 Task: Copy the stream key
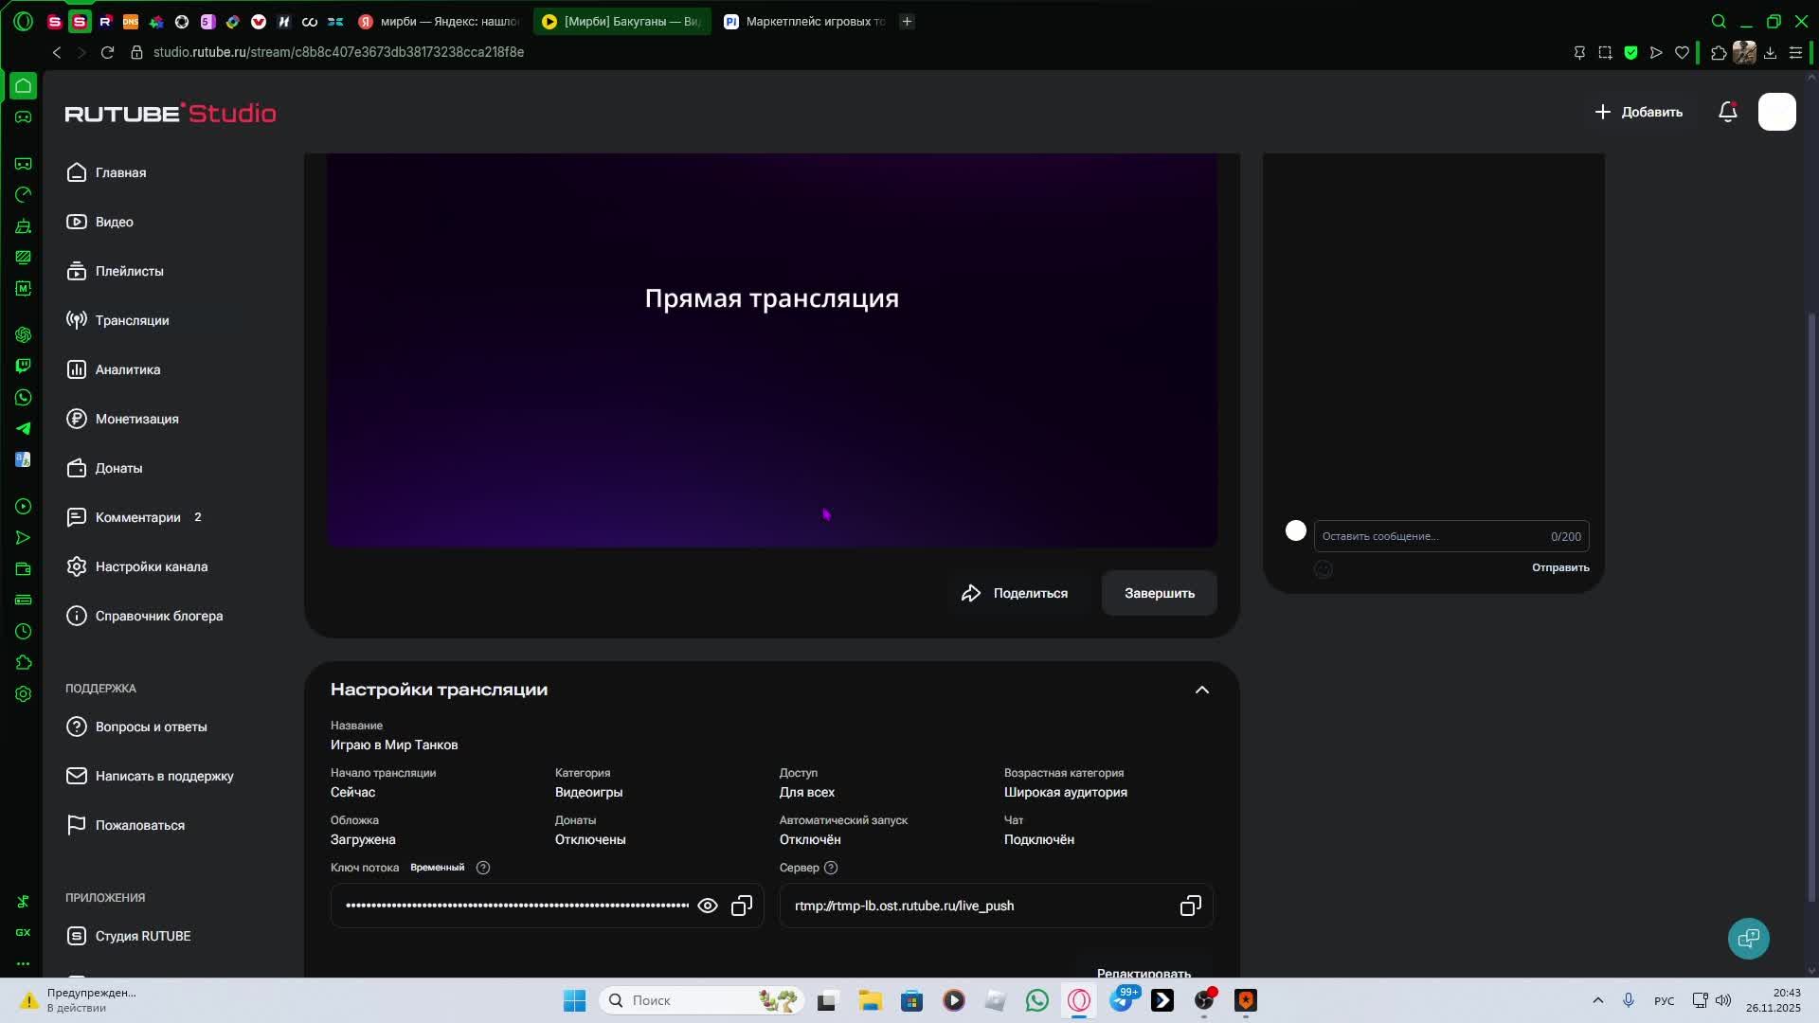pos(742,906)
